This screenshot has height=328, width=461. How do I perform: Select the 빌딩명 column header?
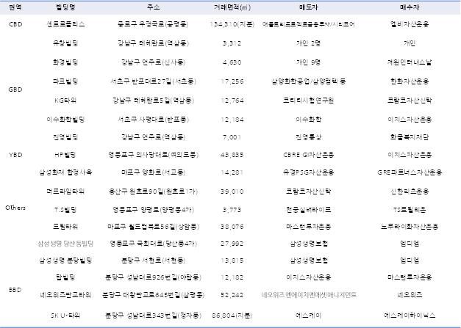71,7
